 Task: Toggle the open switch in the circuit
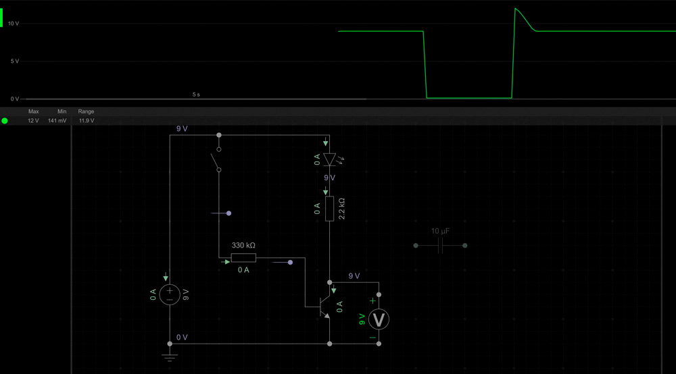pos(216,159)
